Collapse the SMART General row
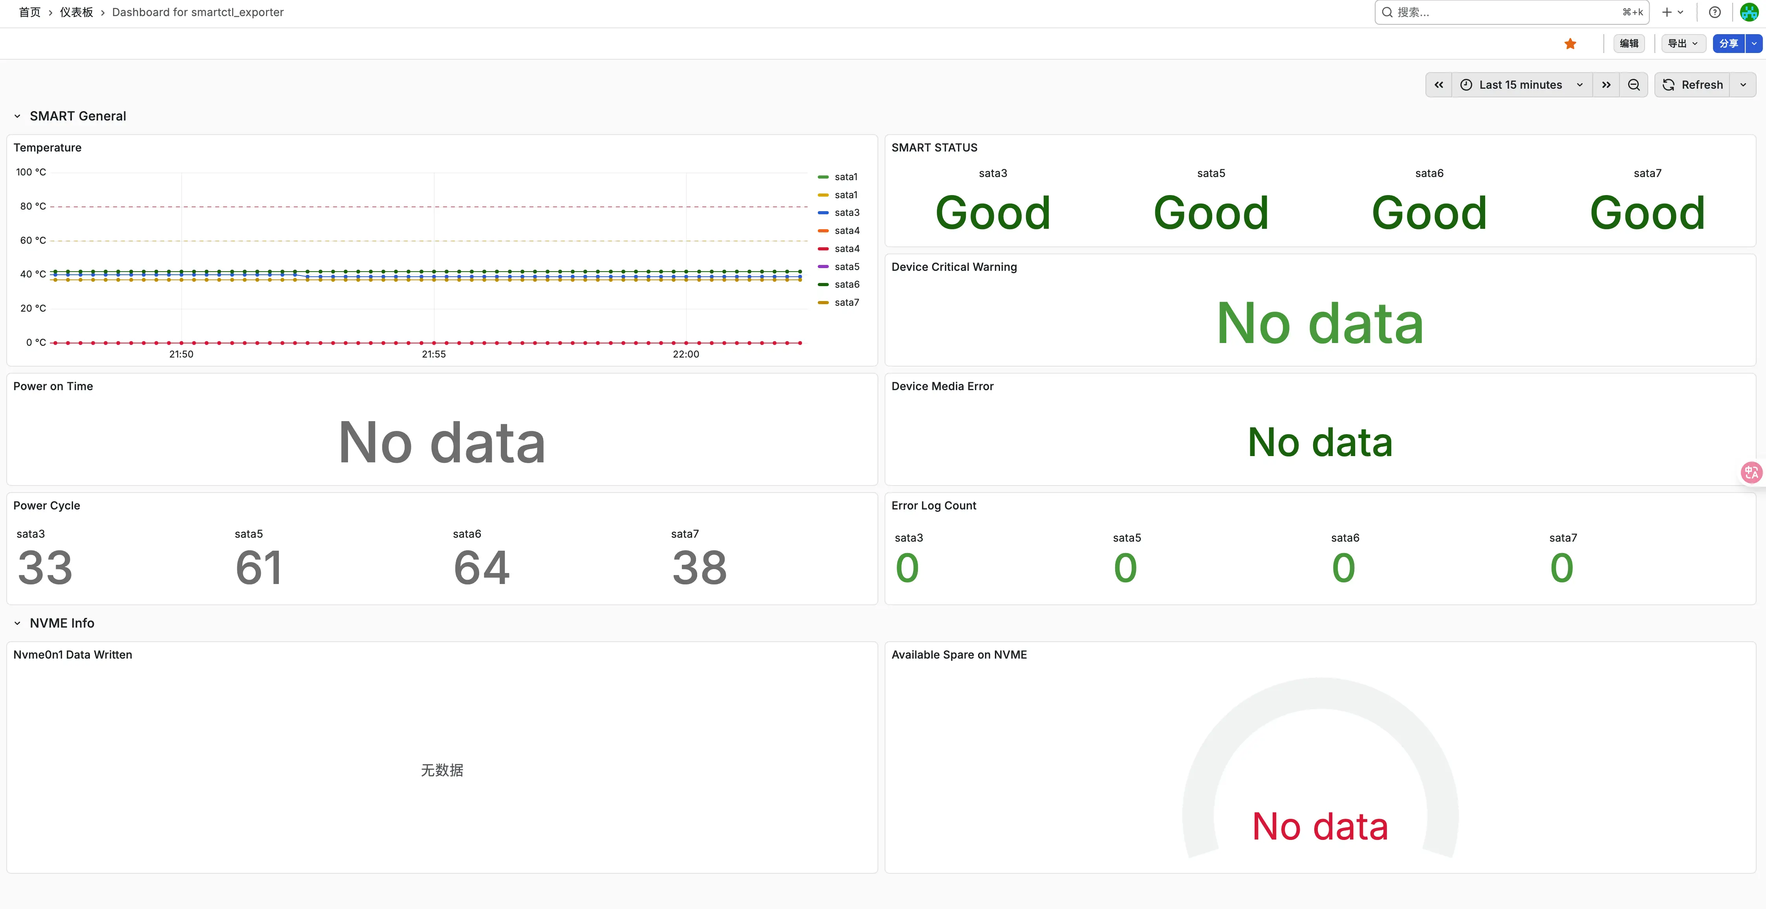 [x=17, y=117]
